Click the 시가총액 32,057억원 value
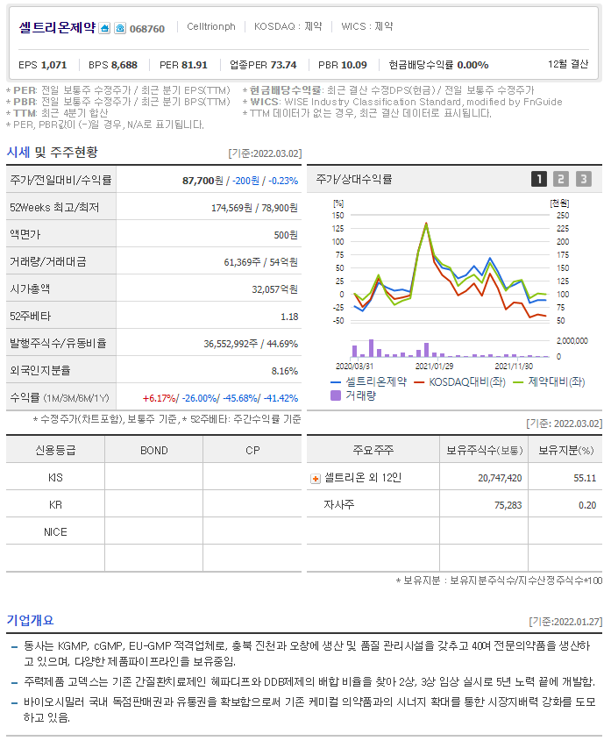Image resolution: width=611 pixels, height=748 pixels. [274, 289]
